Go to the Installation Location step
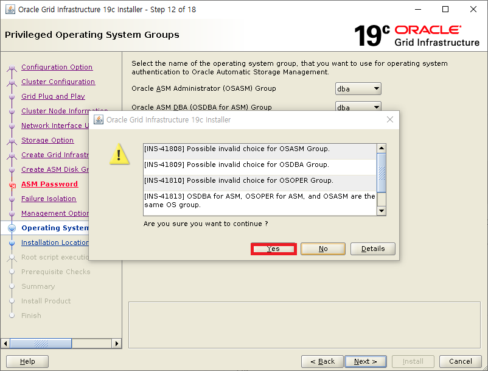Image resolution: width=488 pixels, height=371 pixels. tap(55, 242)
